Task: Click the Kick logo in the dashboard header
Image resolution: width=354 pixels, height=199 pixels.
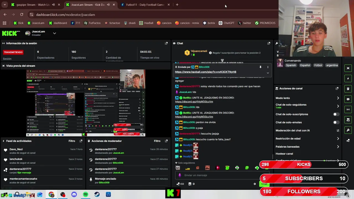Action: click(x=11, y=33)
